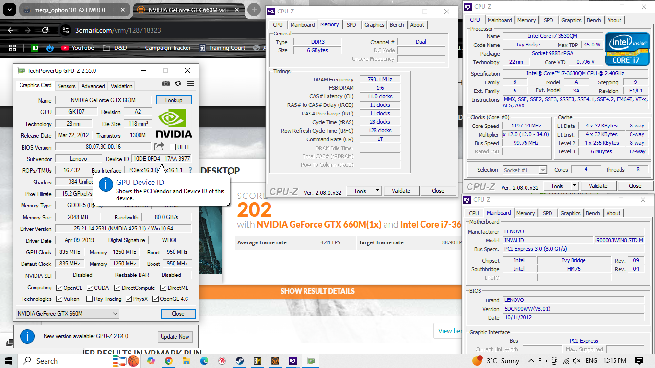
Task: Close the mega_option101 @ HWBOT tab
Action: pos(122,10)
